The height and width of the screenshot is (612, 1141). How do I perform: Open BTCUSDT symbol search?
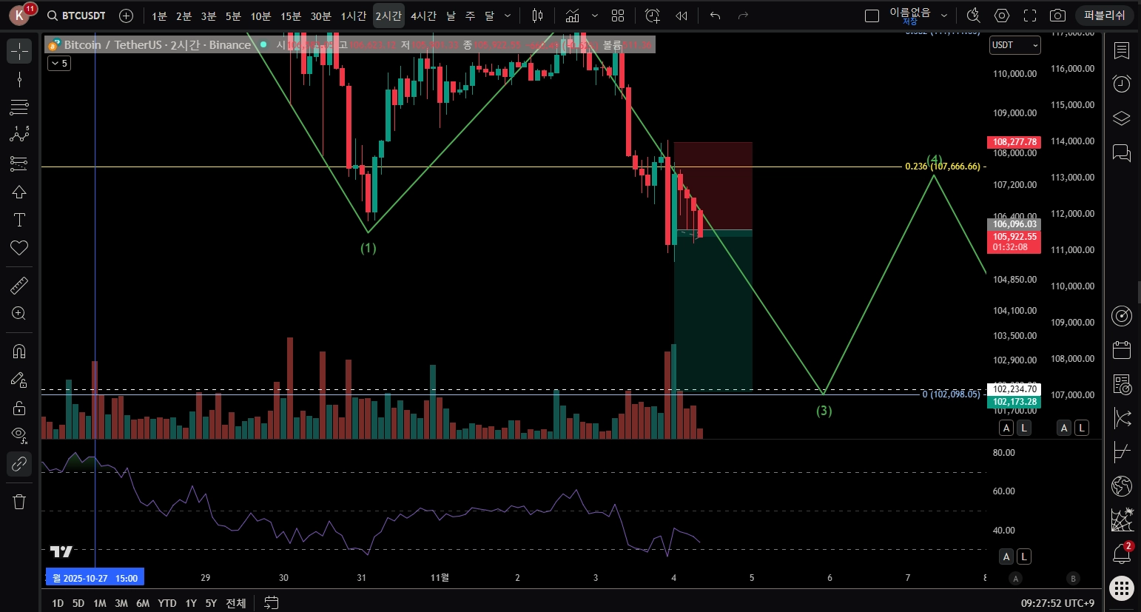click(x=77, y=16)
